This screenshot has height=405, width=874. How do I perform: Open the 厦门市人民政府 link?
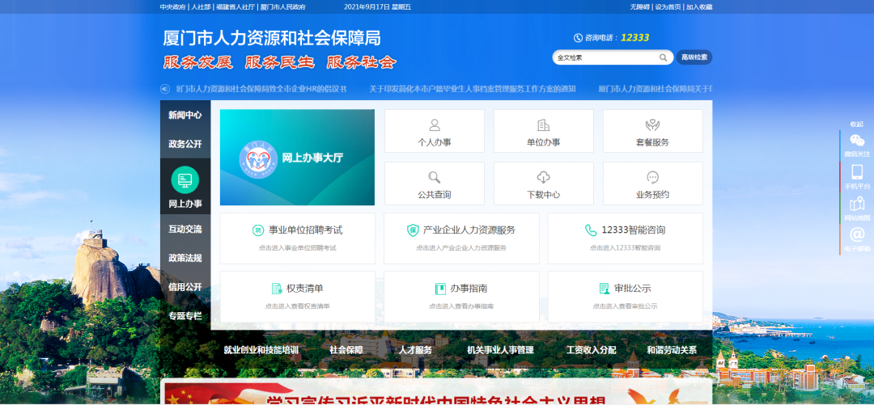point(283,7)
